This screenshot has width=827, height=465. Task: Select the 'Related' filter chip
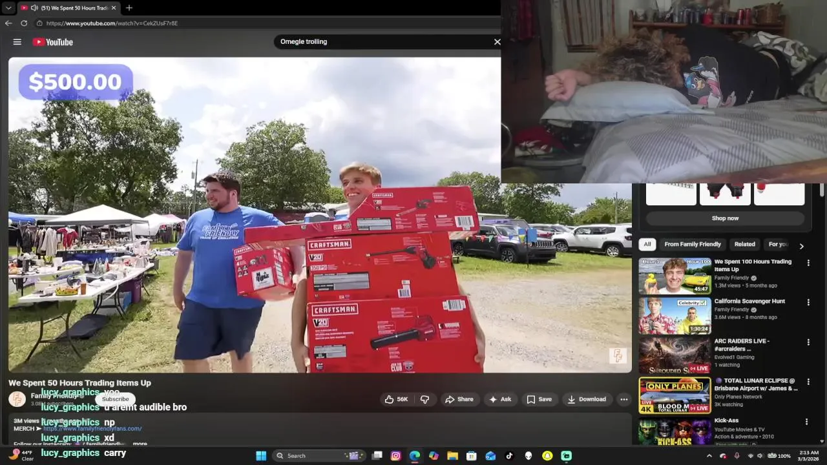744,244
